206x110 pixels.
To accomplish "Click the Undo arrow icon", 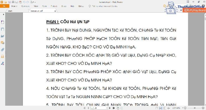I will [x=24, y=2].
